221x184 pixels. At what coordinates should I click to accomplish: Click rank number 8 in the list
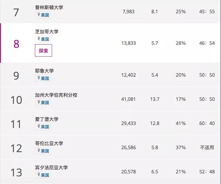pos(16,44)
